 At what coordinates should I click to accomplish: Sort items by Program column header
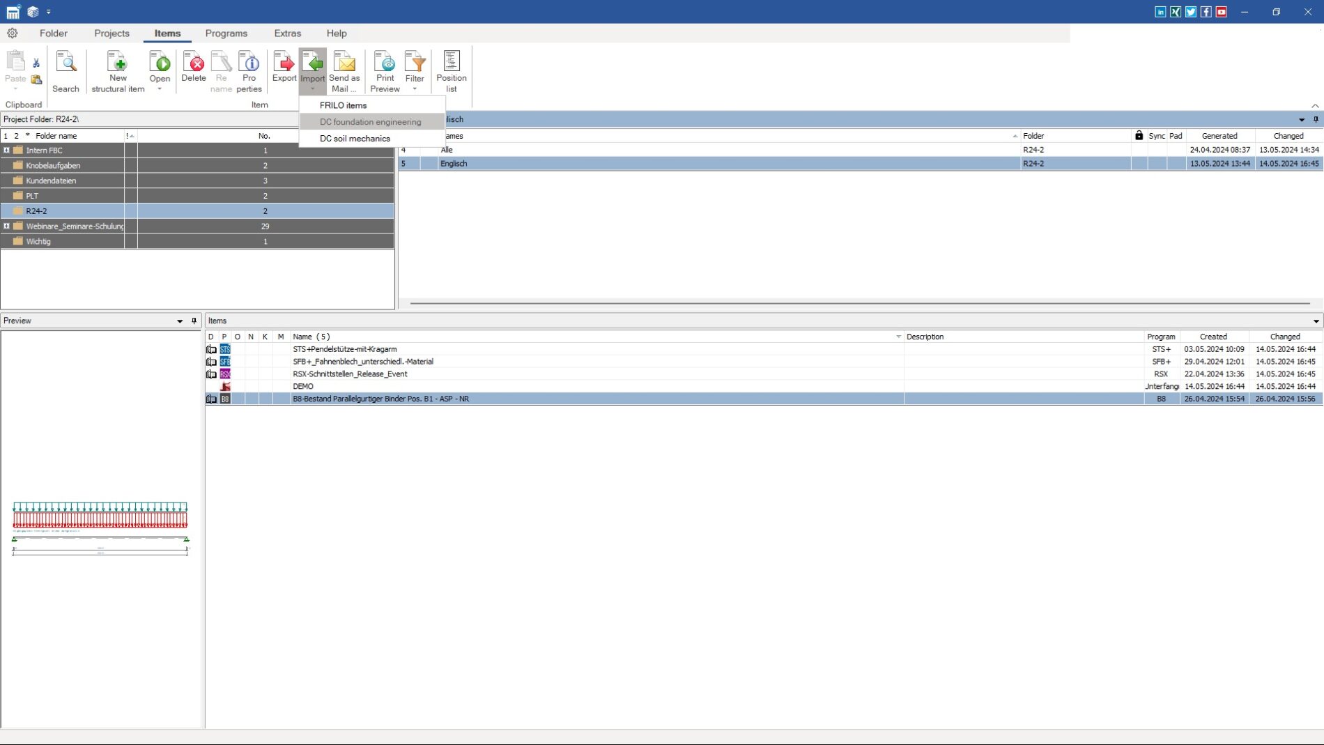click(x=1161, y=337)
